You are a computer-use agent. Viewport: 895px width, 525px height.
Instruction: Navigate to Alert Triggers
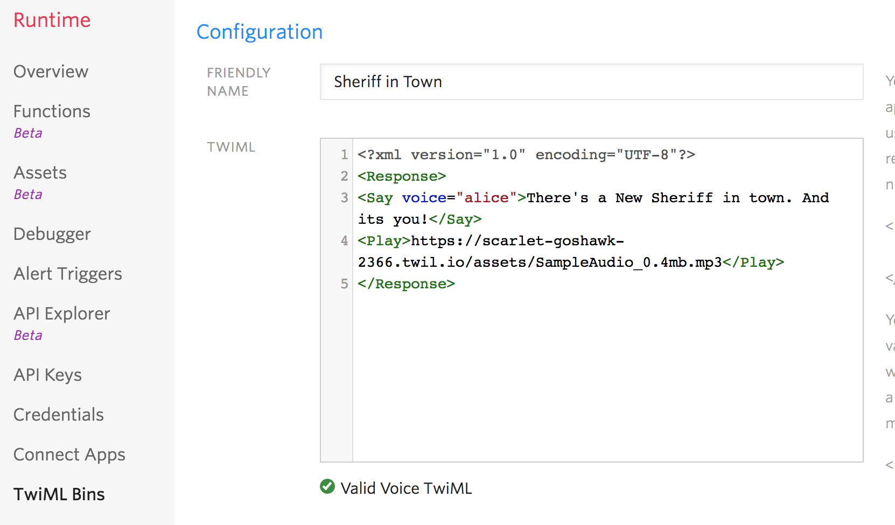point(68,274)
